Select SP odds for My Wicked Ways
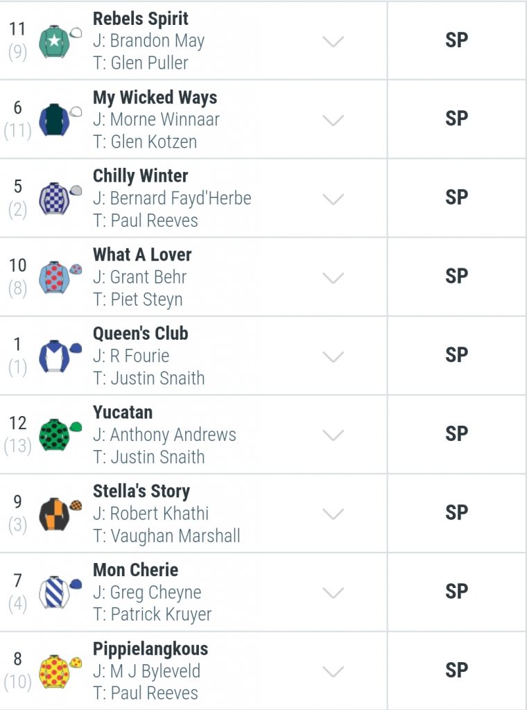The width and height of the screenshot is (527, 710). pyautogui.click(x=457, y=119)
